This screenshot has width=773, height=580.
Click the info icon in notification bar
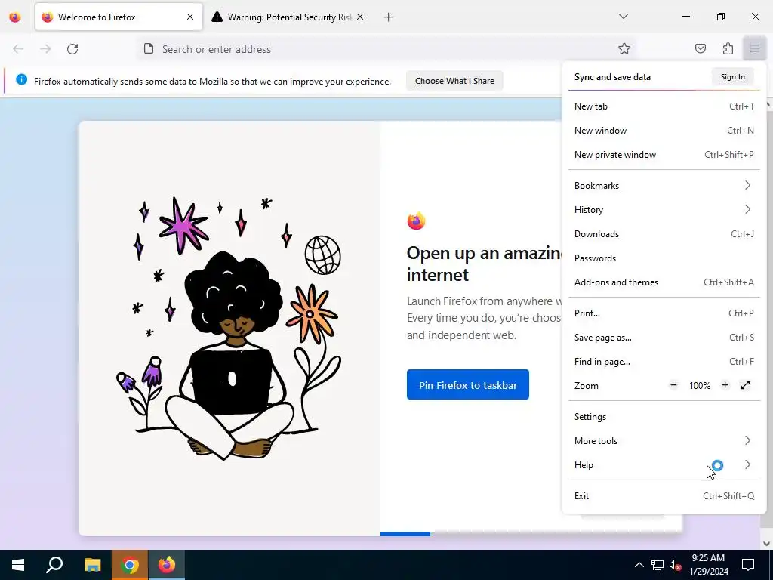[21, 79]
